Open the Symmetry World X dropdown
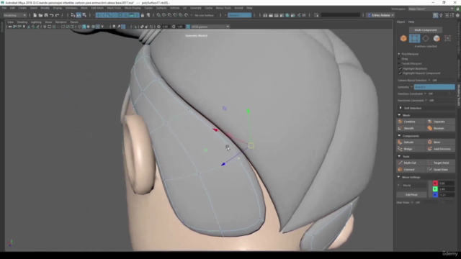 point(434,87)
